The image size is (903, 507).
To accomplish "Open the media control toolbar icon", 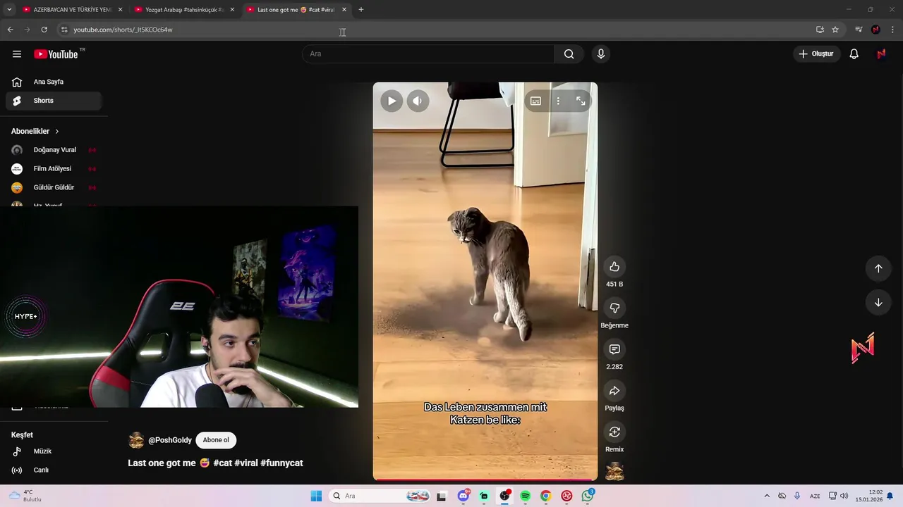I will click(859, 30).
